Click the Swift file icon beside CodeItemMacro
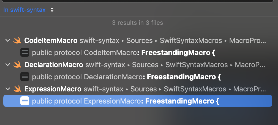 pos(17,40)
